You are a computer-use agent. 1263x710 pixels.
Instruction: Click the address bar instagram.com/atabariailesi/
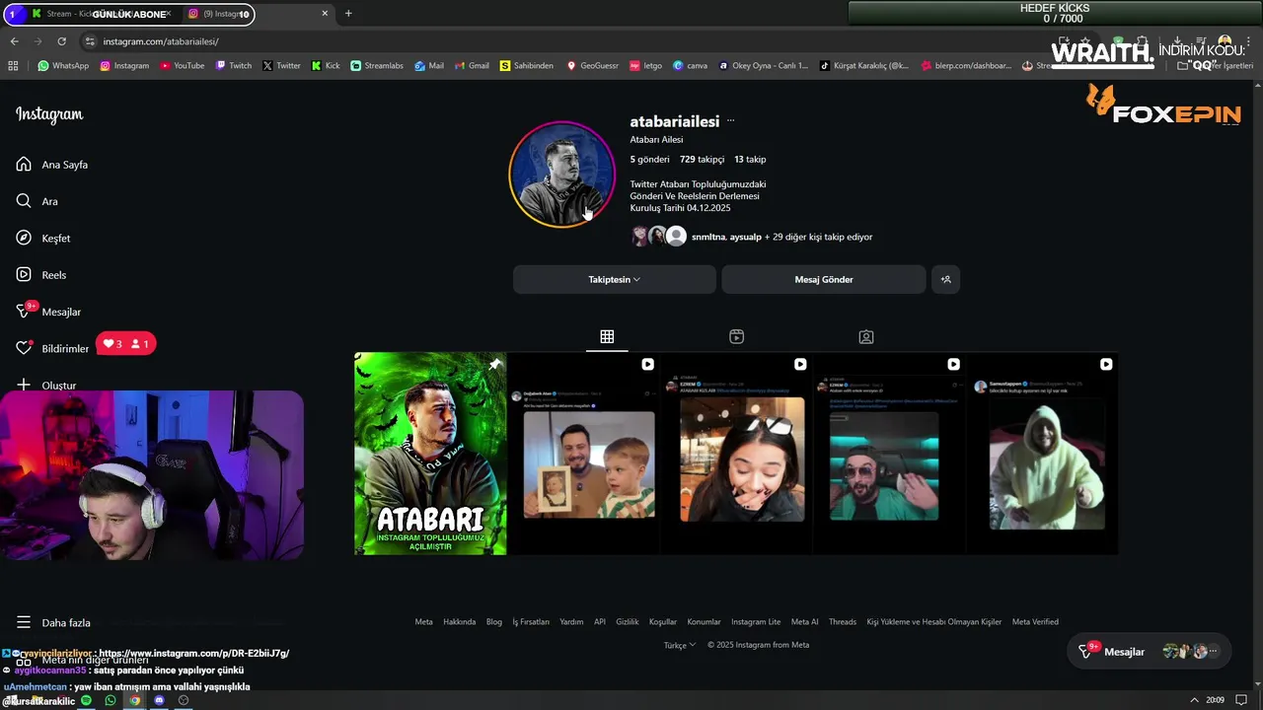coord(161,41)
